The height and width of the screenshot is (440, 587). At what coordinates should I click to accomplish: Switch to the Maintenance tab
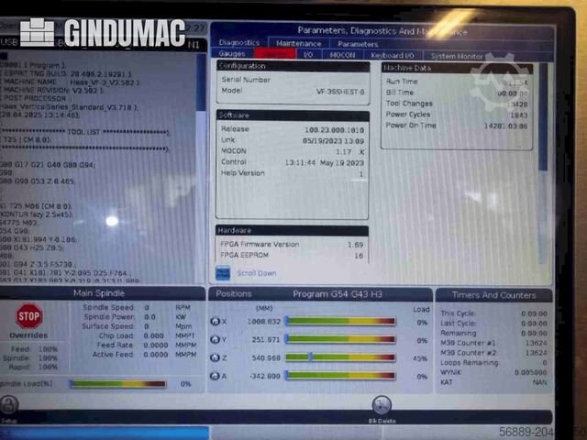tap(299, 43)
